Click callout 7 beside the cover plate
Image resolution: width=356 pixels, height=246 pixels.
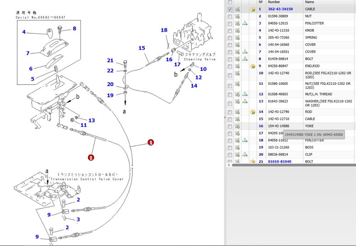tap(28, 53)
